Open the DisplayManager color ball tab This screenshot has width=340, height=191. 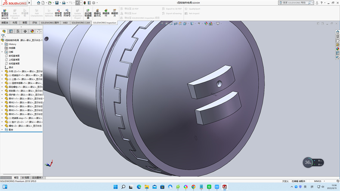click(32, 31)
